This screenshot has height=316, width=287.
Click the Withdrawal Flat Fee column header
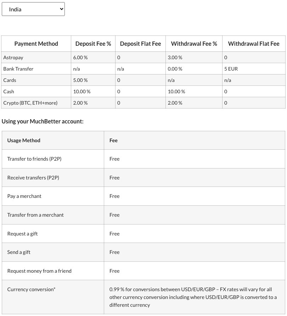point(254,44)
